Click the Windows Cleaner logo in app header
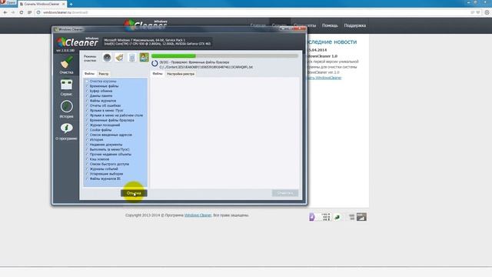 pyautogui.click(x=78, y=42)
